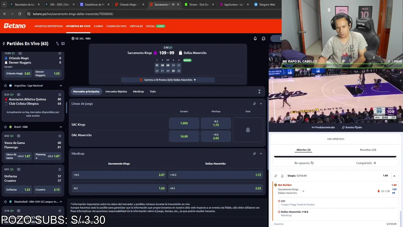Open the Social menu item
The image size is (403, 227).
pos(150,26)
